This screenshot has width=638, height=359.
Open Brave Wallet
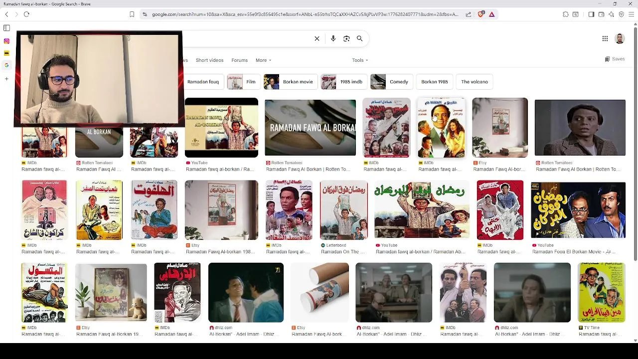pos(601,14)
